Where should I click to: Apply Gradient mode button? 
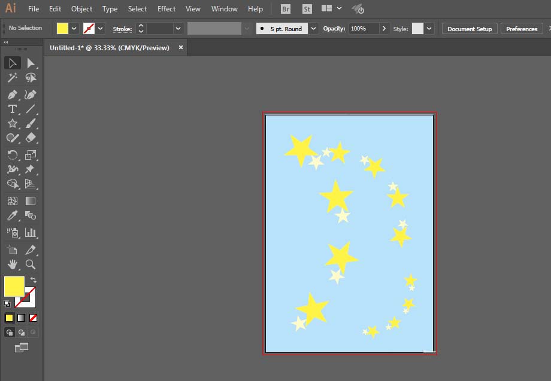[21, 318]
